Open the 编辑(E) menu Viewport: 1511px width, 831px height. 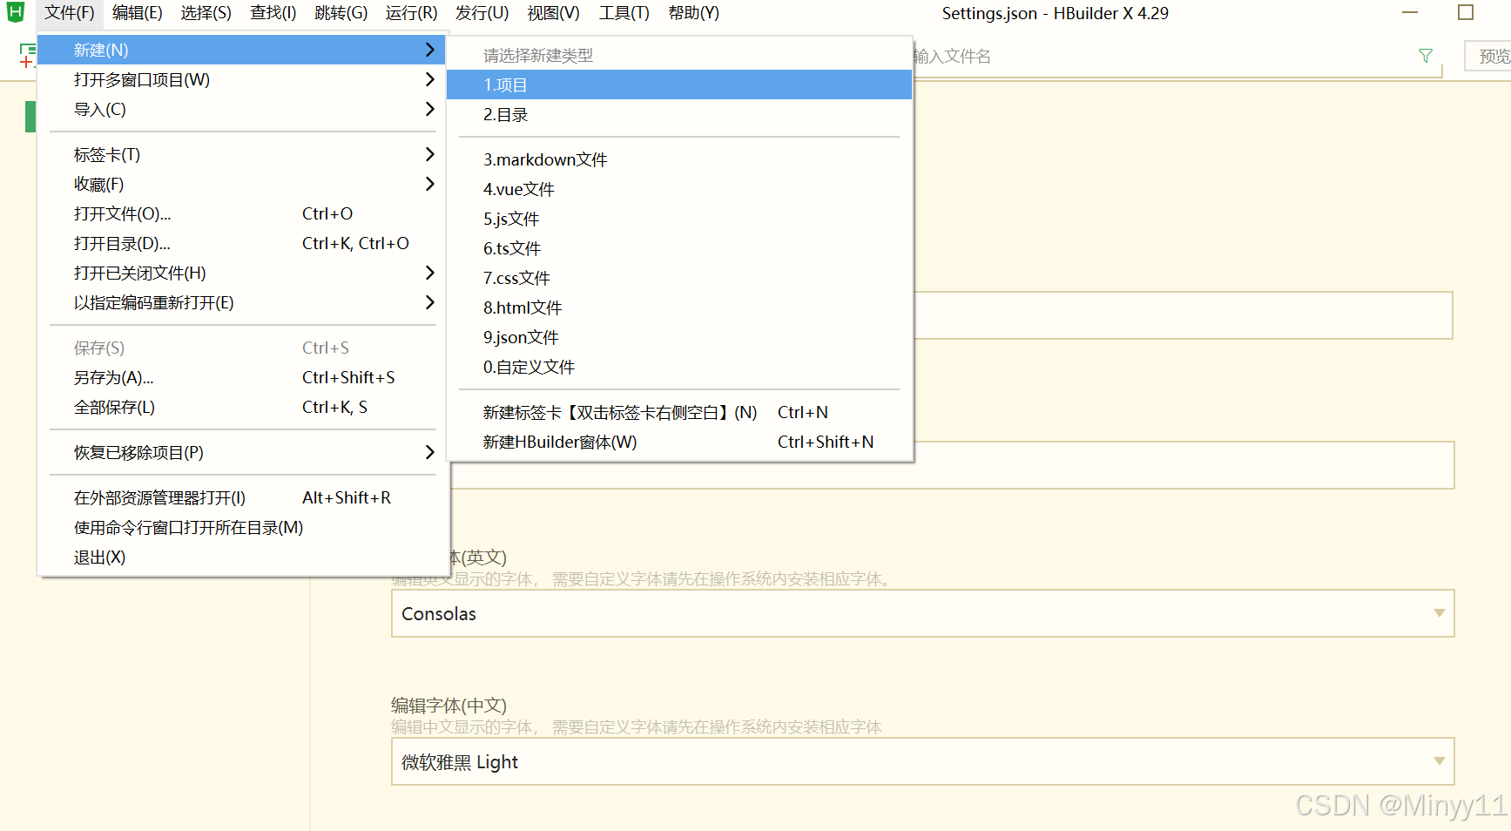[x=138, y=13]
